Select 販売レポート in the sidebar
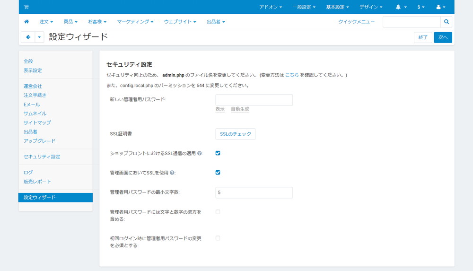The image size is (473, 271). 37,182
